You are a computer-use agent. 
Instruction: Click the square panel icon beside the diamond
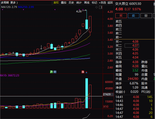(x=101, y=8)
